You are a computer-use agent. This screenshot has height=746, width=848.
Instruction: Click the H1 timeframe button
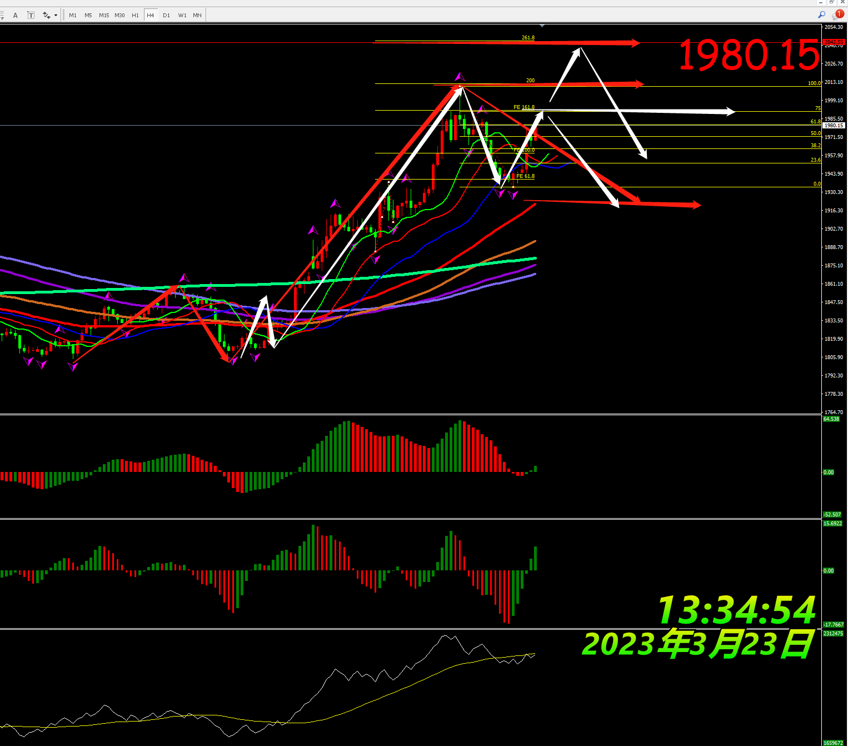click(135, 15)
